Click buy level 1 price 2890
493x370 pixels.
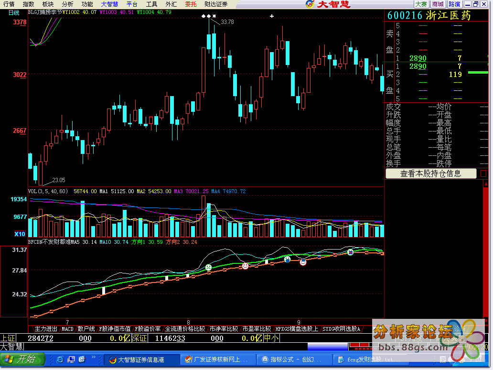pyautogui.click(x=418, y=66)
